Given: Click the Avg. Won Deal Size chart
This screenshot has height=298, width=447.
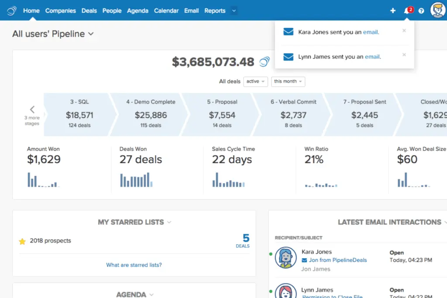Looking at the screenshot, I should 414,180.
